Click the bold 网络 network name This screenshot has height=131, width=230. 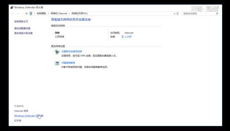(57, 33)
